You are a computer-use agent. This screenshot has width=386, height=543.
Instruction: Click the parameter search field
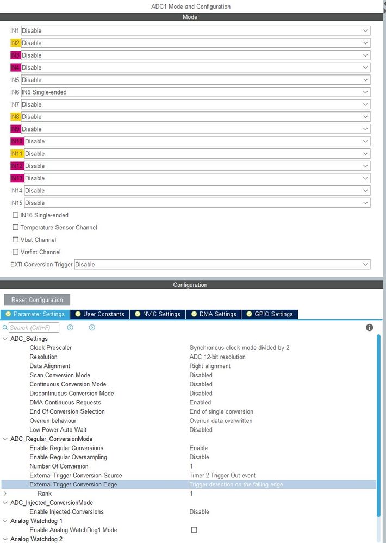34,327
